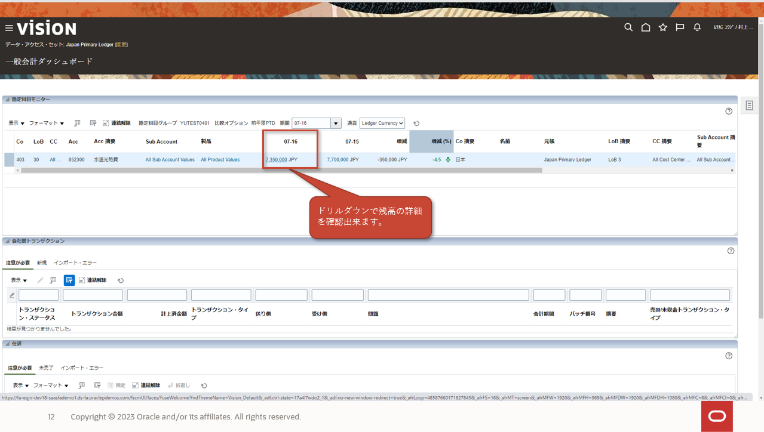This screenshot has width=764, height=432.
Task: Open Notifications bell icon
Action: pos(697,27)
